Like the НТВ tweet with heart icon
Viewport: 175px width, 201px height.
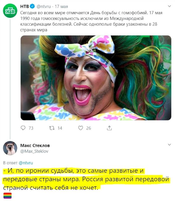(x=81, y=128)
